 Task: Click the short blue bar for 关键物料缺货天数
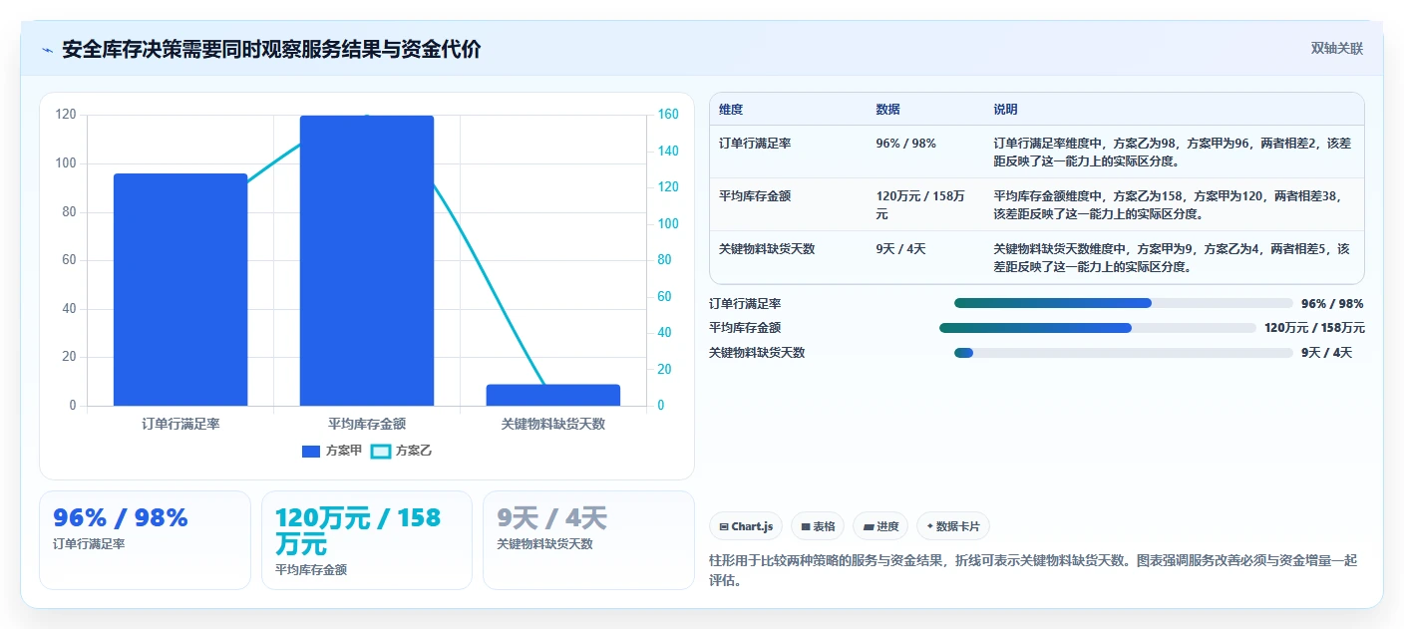coord(553,395)
